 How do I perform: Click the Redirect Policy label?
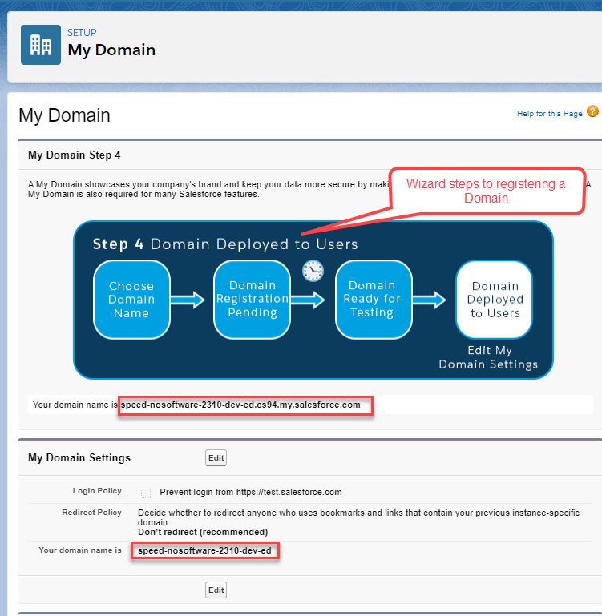point(91,513)
